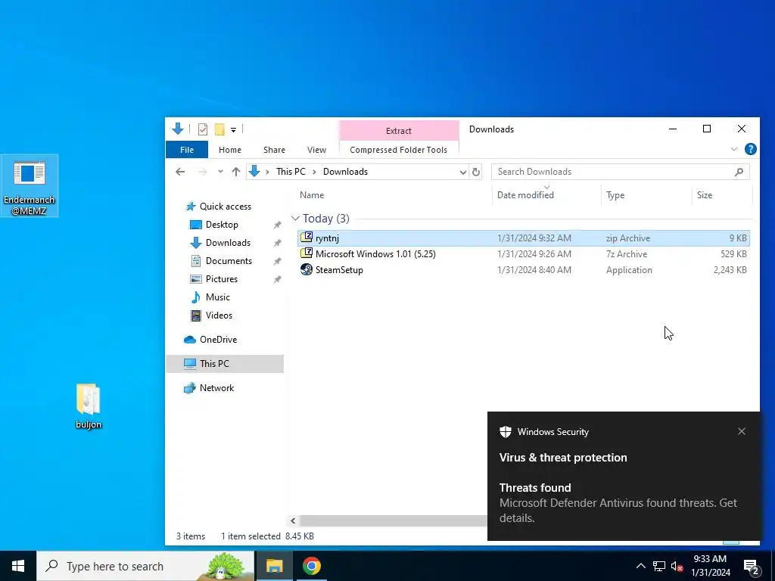Open Desktop in the navigation pane
Screen dimensions: 775x581
point(222,225)
